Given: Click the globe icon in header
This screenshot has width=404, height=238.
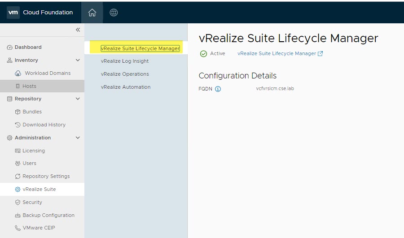Looking at the screenshot, I should point(114,13).
